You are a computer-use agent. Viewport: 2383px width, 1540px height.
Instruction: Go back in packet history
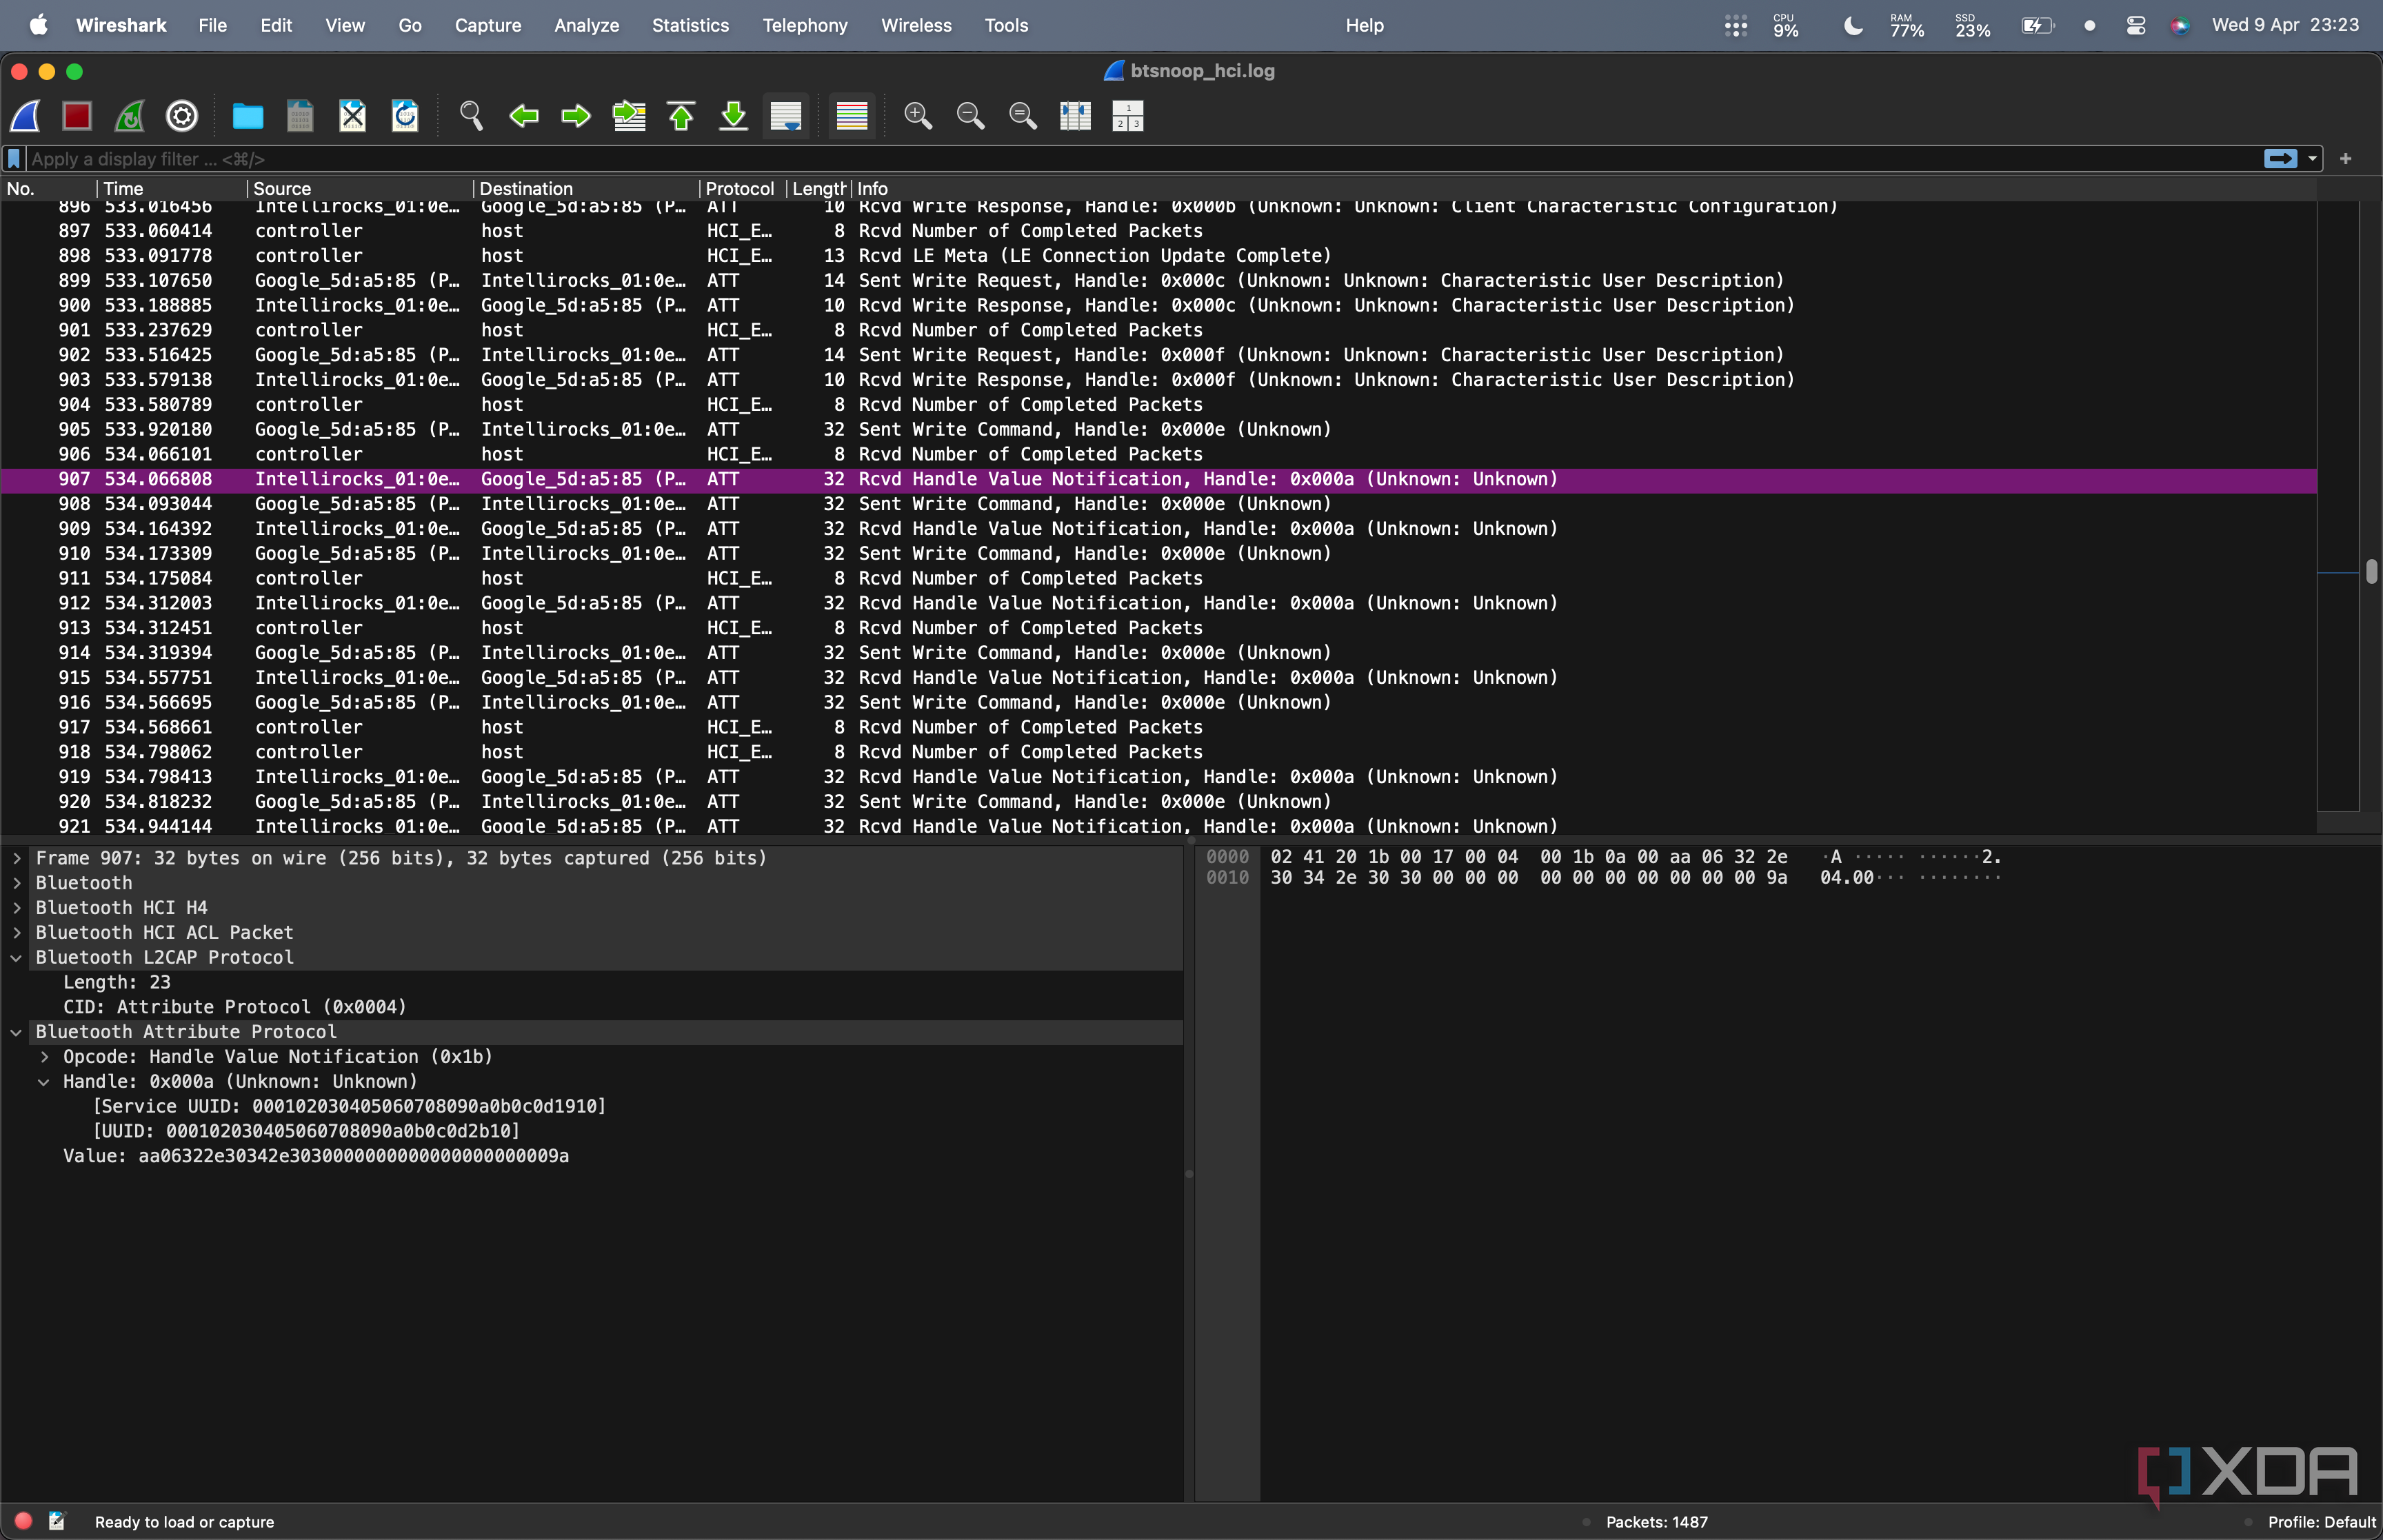pyautogui.click(x=524, y=116)
